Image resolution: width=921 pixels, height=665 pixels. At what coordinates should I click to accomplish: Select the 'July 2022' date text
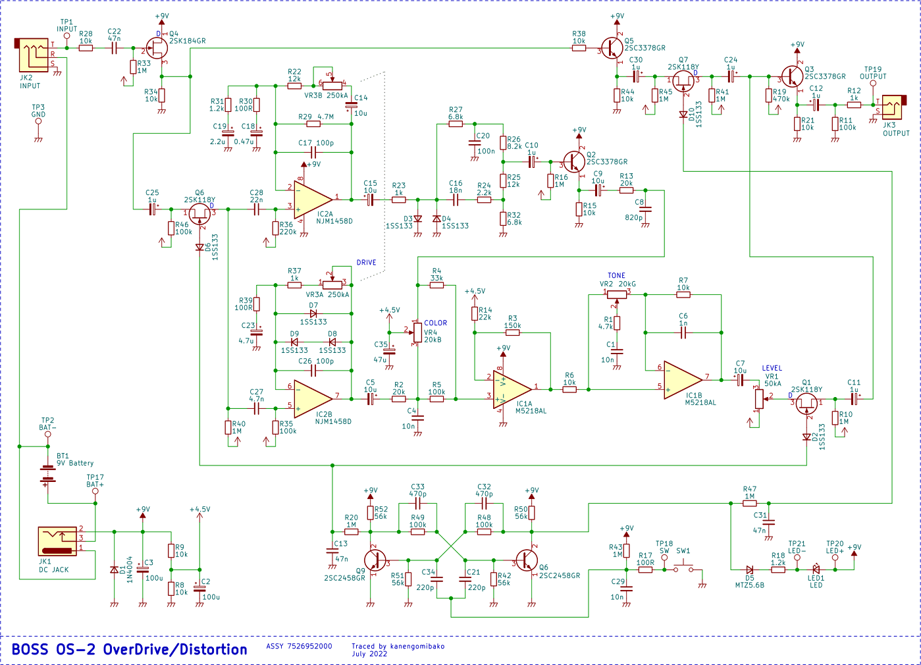[x=369, y=654]
